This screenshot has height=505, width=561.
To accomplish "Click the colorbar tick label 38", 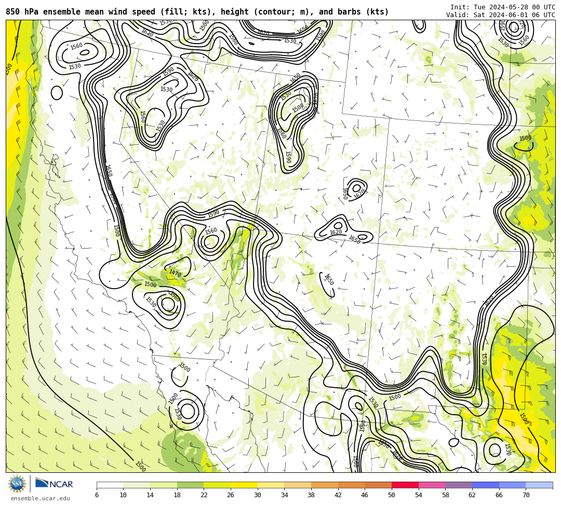I will 311,495.
